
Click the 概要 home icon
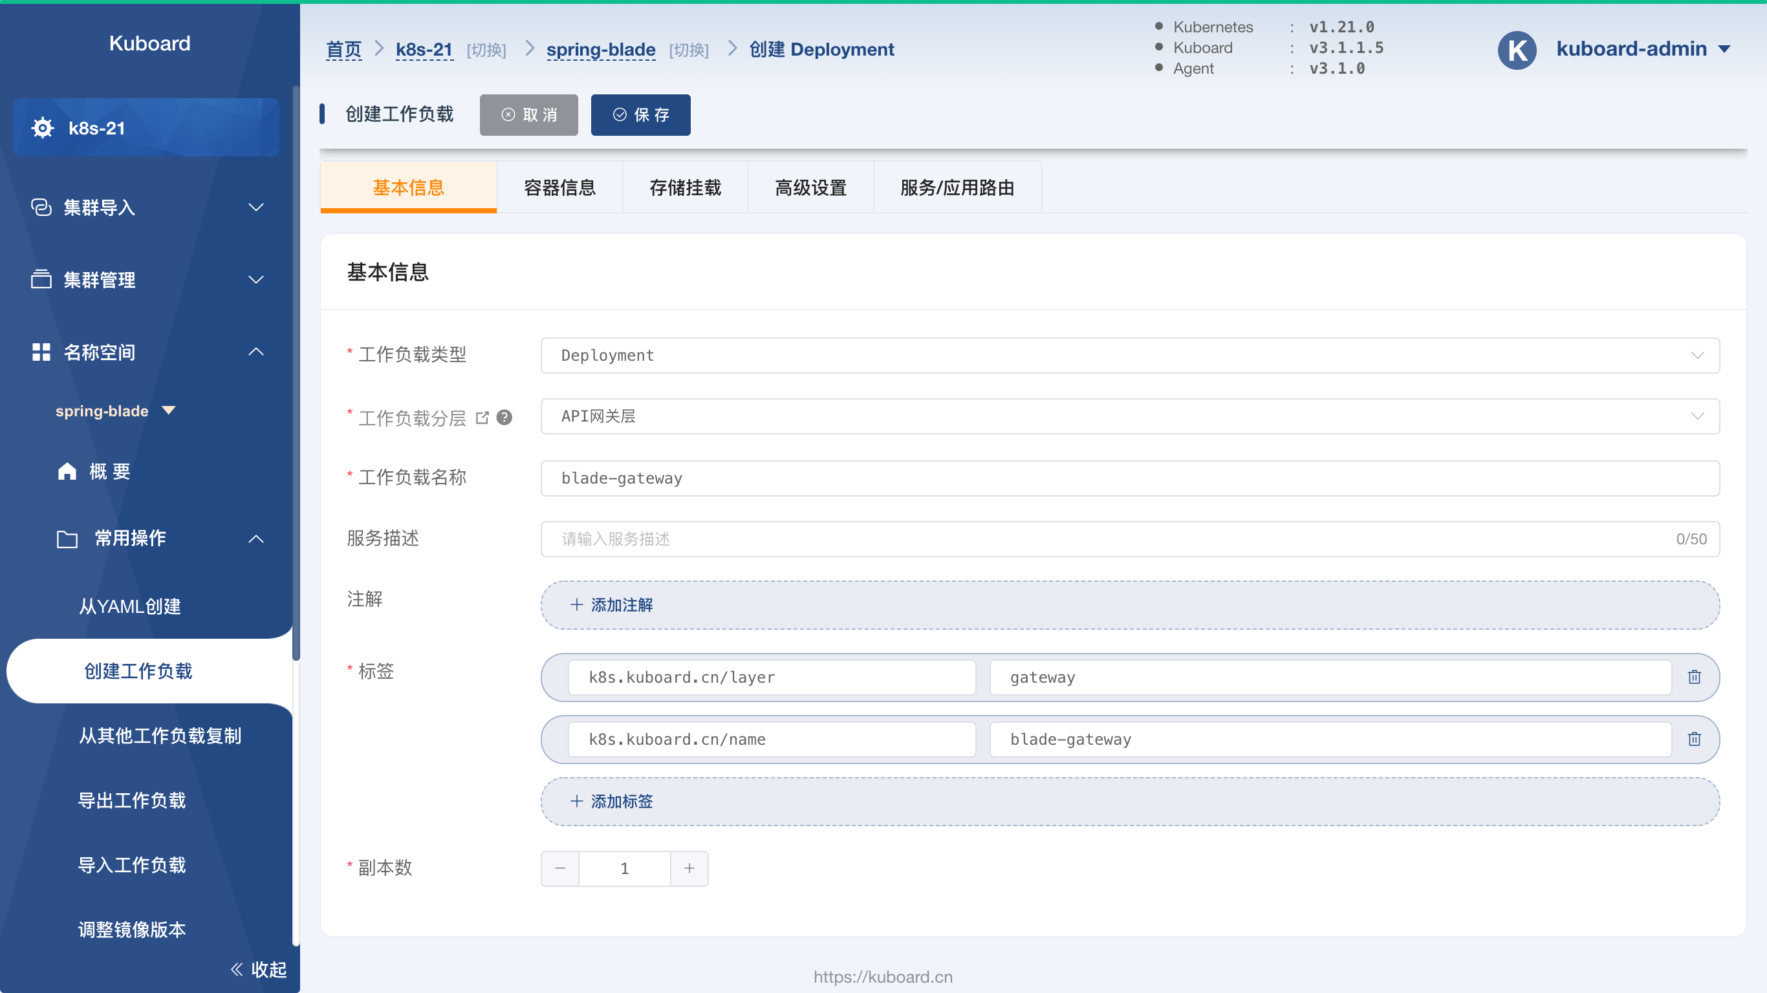(67, 471)
